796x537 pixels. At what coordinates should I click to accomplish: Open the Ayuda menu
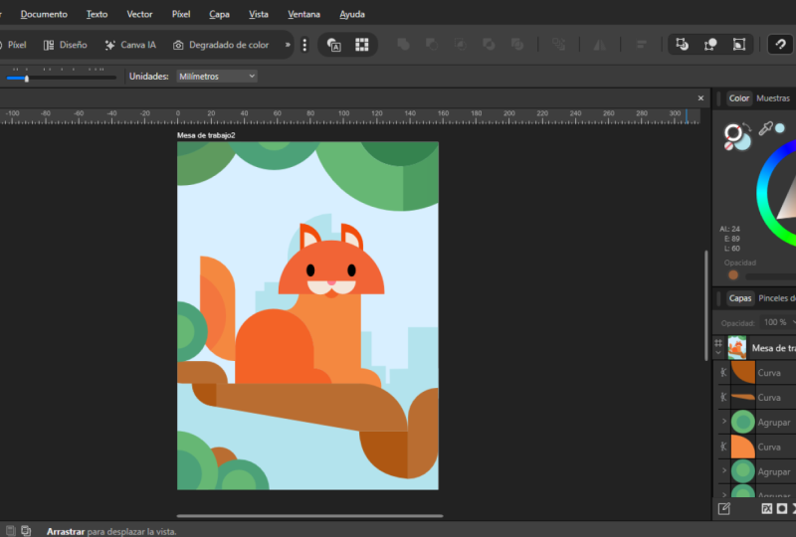(x=352, y=14)
